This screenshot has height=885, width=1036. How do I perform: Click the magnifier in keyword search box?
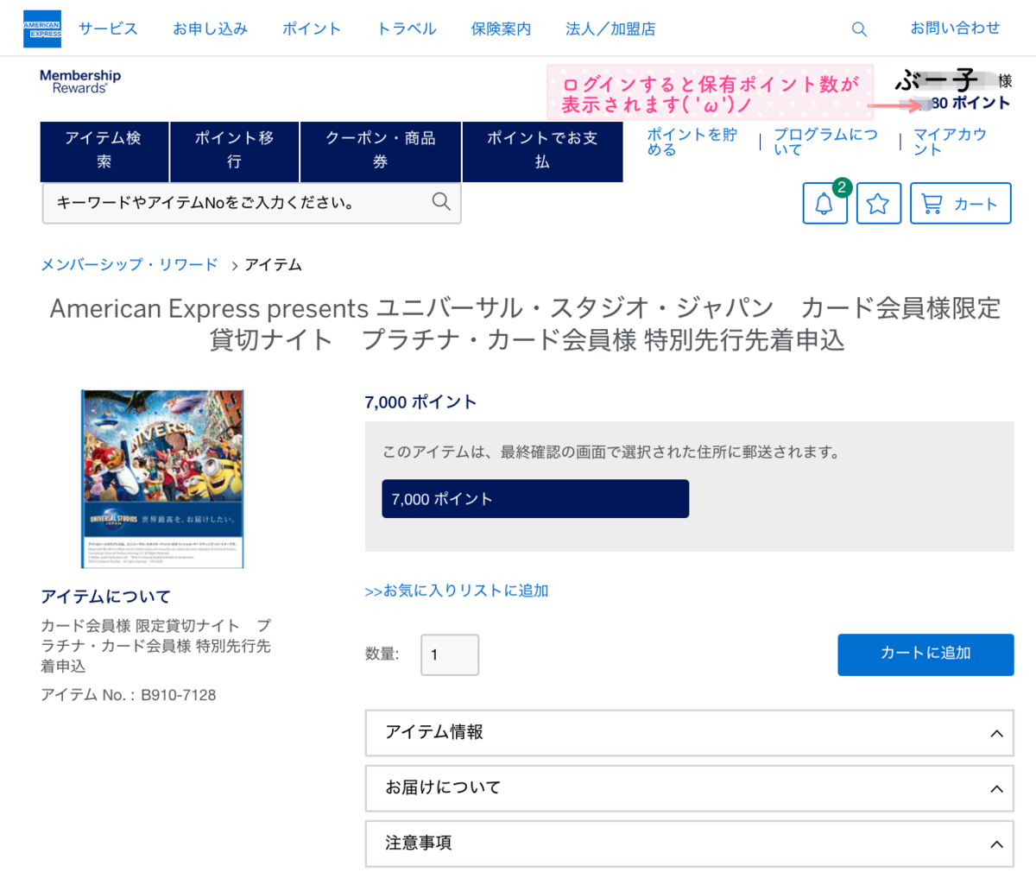click(x=441, y=202)
